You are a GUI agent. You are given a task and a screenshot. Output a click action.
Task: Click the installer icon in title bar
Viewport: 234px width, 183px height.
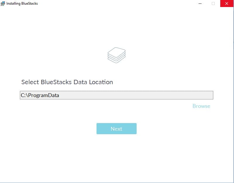coord(3,4)
